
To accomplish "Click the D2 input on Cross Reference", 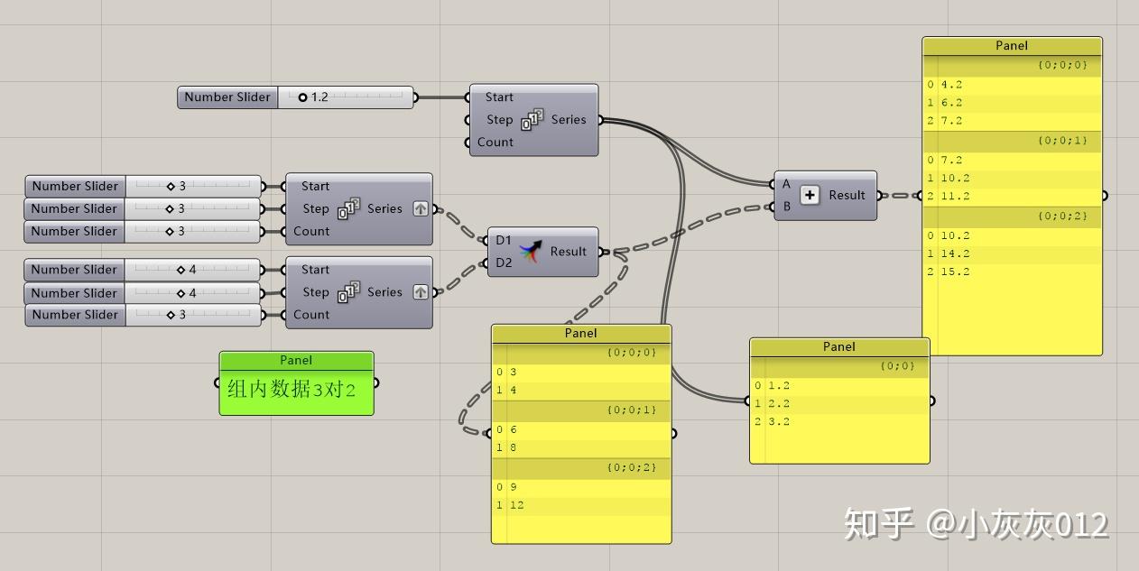I will tap(503, 262).
